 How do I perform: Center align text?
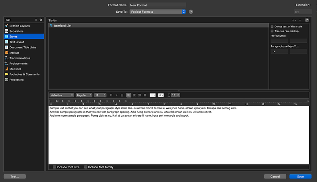(134, 95)
